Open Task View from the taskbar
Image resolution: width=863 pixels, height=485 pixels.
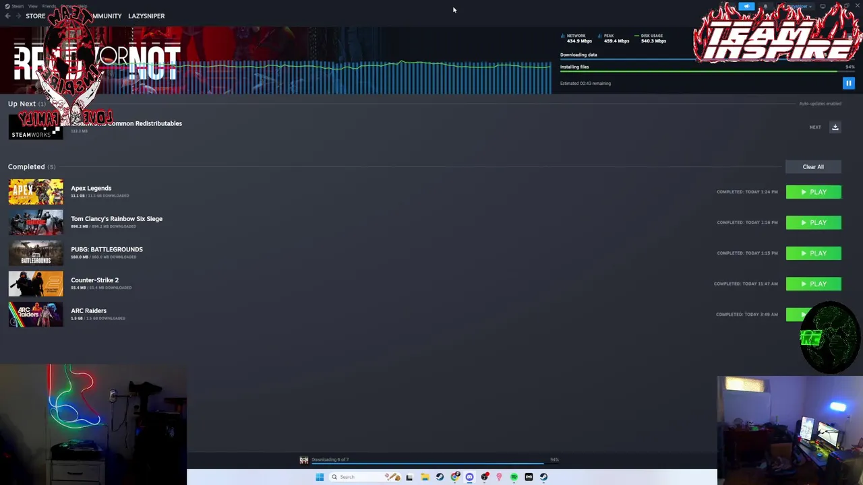[409, 477]
